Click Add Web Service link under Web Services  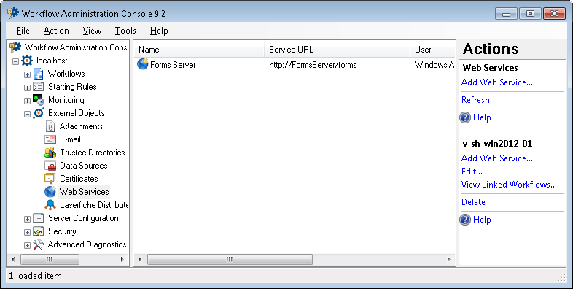(x=497, y=82)
